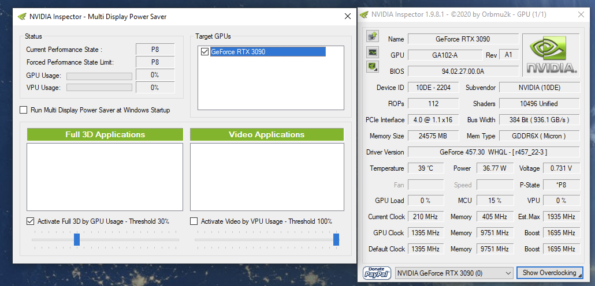Screen dimensions: 595x286
Task: Click the ROPs value 112
Action: click(433, 103)
